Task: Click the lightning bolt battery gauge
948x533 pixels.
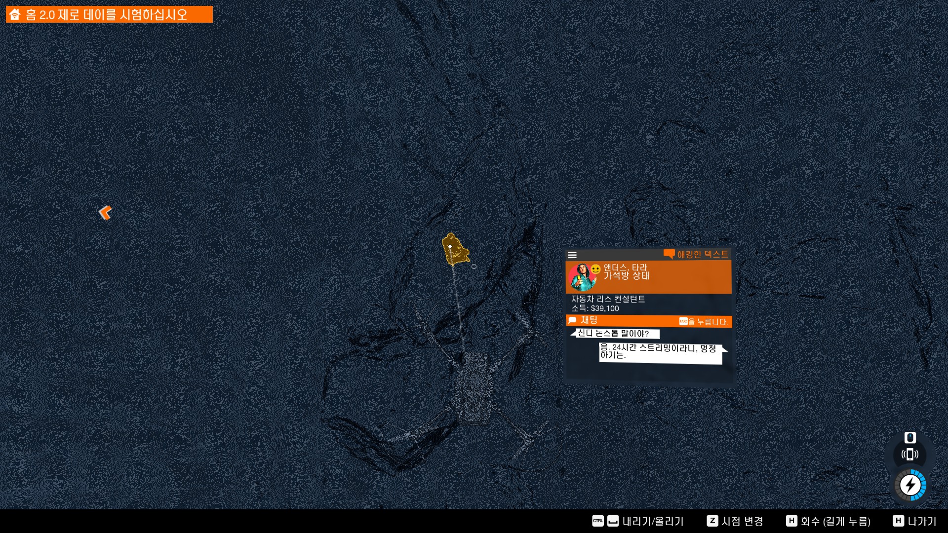Action: click(910, 485)
